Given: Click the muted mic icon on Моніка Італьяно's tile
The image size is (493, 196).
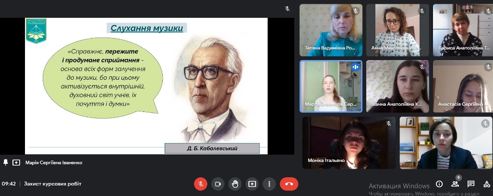Looking at the screenshot, I should click(x=389, y=123).
